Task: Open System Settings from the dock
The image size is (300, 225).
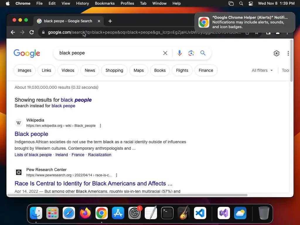Action: tap(134, 213)
